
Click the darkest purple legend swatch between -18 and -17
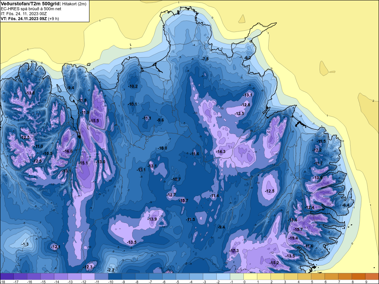pyautogui.click(x=7, y=276)
